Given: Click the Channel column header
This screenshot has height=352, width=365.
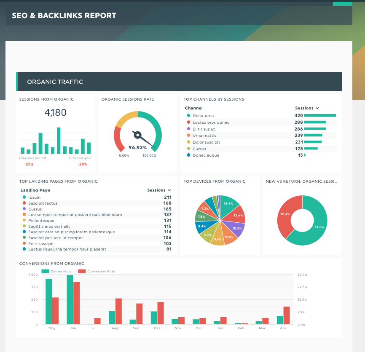Looking at the screenshot, I should pyautogui.click(x=193, y=108).
